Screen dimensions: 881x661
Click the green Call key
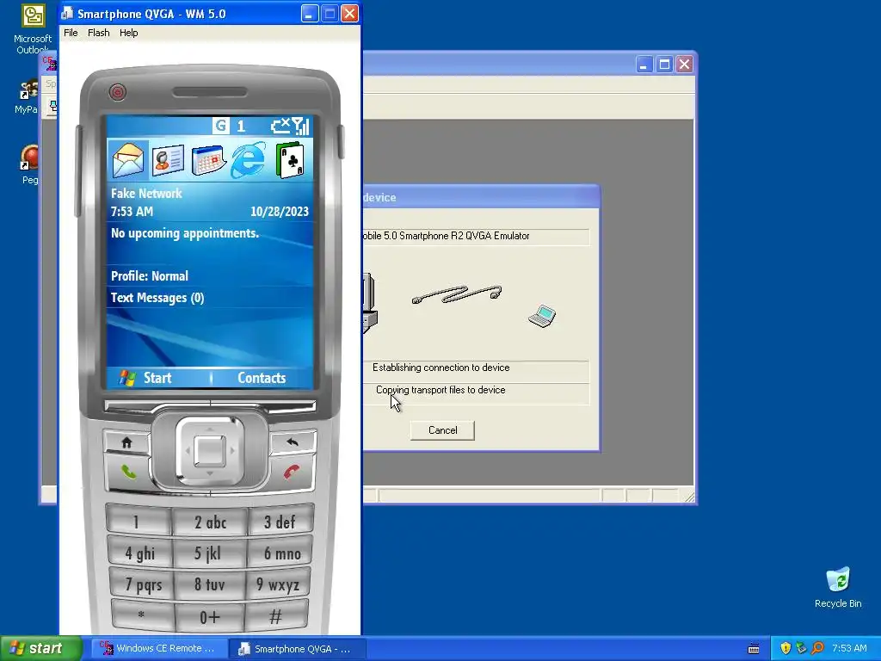coord(129,473)
